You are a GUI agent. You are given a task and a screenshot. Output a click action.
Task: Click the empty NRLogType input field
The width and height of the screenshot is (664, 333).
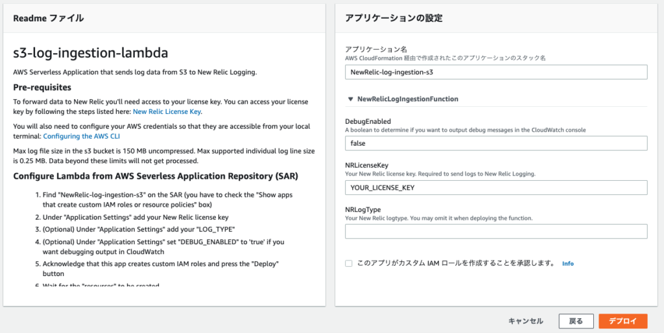point(496,231)
